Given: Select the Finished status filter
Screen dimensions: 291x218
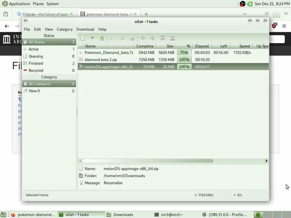Looking at the screenshot, I should pos(49,63).
